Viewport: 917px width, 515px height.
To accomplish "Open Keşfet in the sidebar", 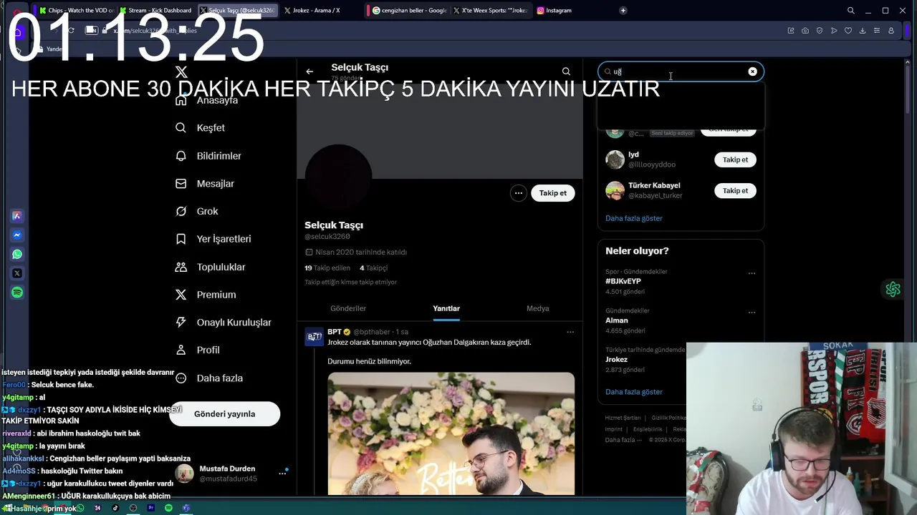I will [201, 128].
